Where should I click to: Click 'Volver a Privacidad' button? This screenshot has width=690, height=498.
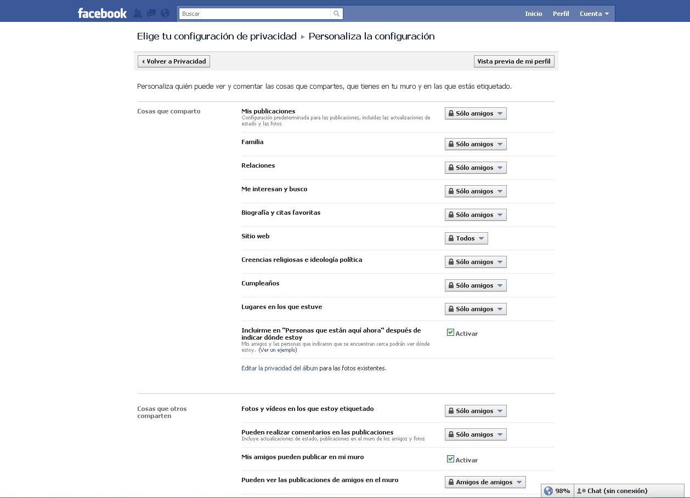coord(174,61)
